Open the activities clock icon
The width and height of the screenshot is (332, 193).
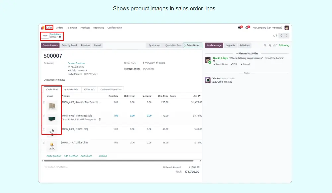pyautogui.click(x=247, y=28)
